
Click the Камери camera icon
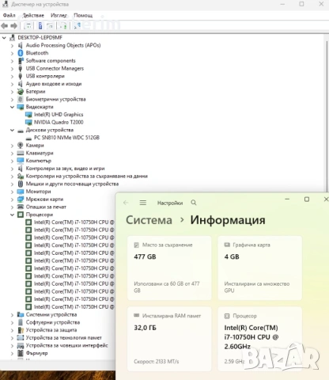[21, 145]
